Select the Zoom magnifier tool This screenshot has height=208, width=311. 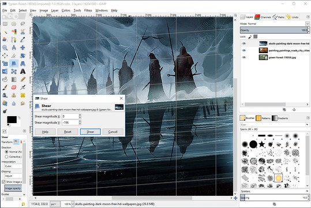click(x=5, y=48)
